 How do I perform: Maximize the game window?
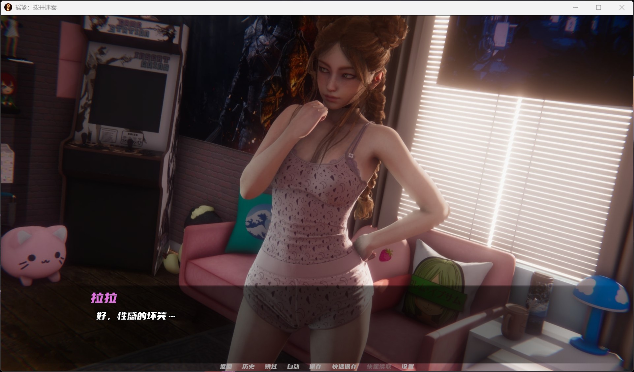click(x=599, y=7)
